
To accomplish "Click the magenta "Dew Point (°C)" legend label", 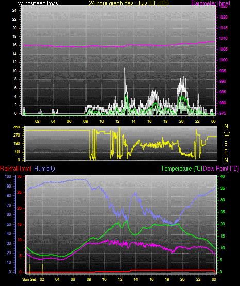I will (221, 169).
